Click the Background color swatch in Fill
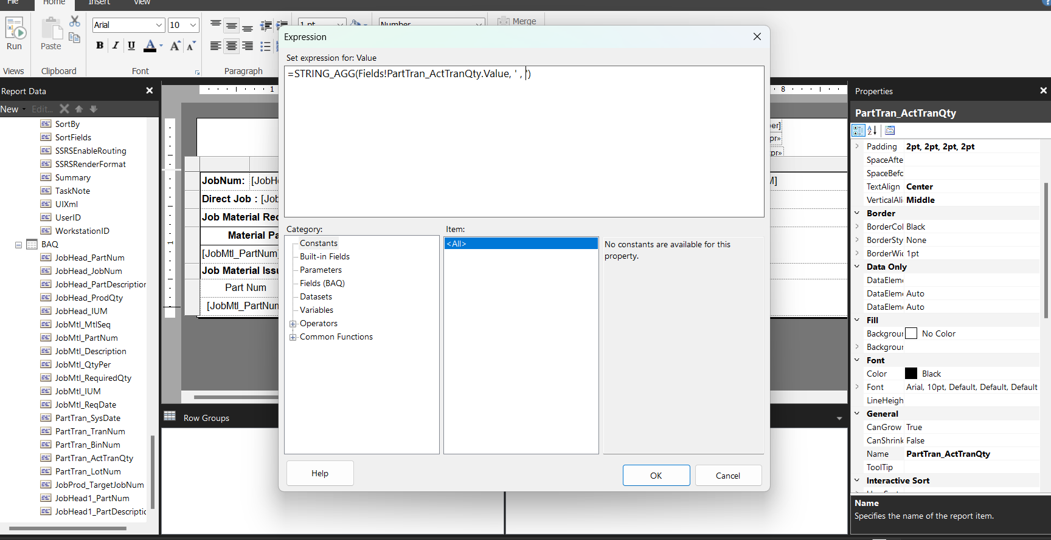Screen dimensions: 1051x540 [x=911, y=333]
